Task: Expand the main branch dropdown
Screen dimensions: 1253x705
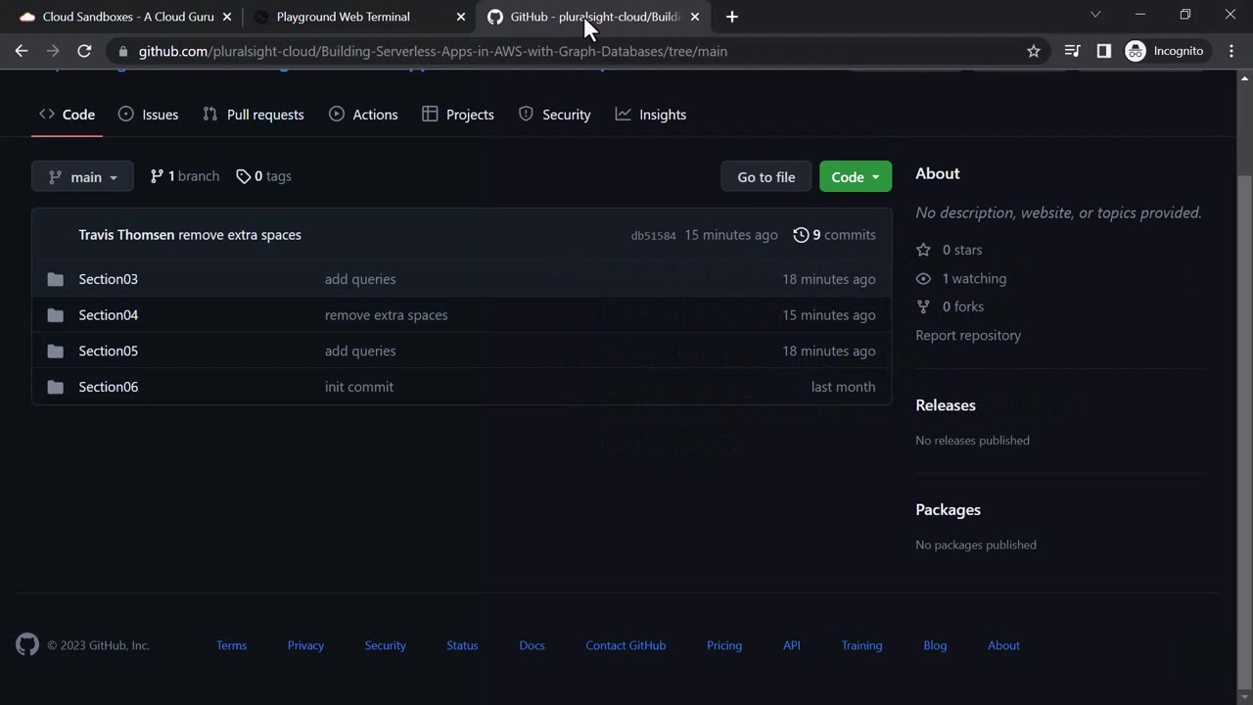Action: pyautogui.click(x=82, y=176)
